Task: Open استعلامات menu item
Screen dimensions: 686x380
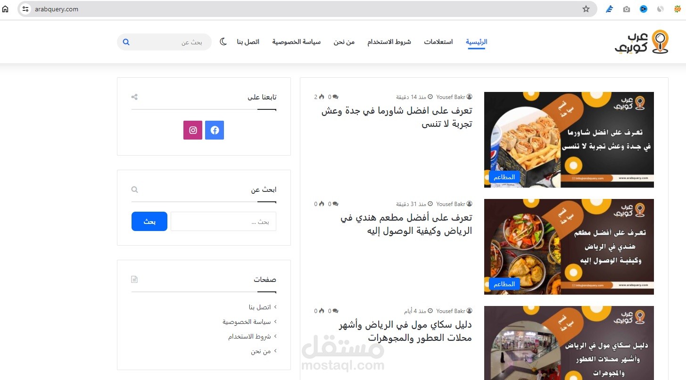Action: tap(438, 42)
